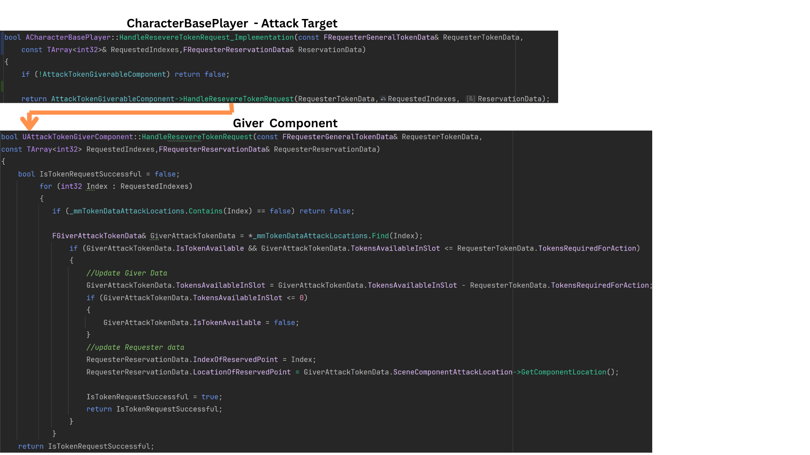Click the [&] reference inlay hint

(x=470, y=99)
